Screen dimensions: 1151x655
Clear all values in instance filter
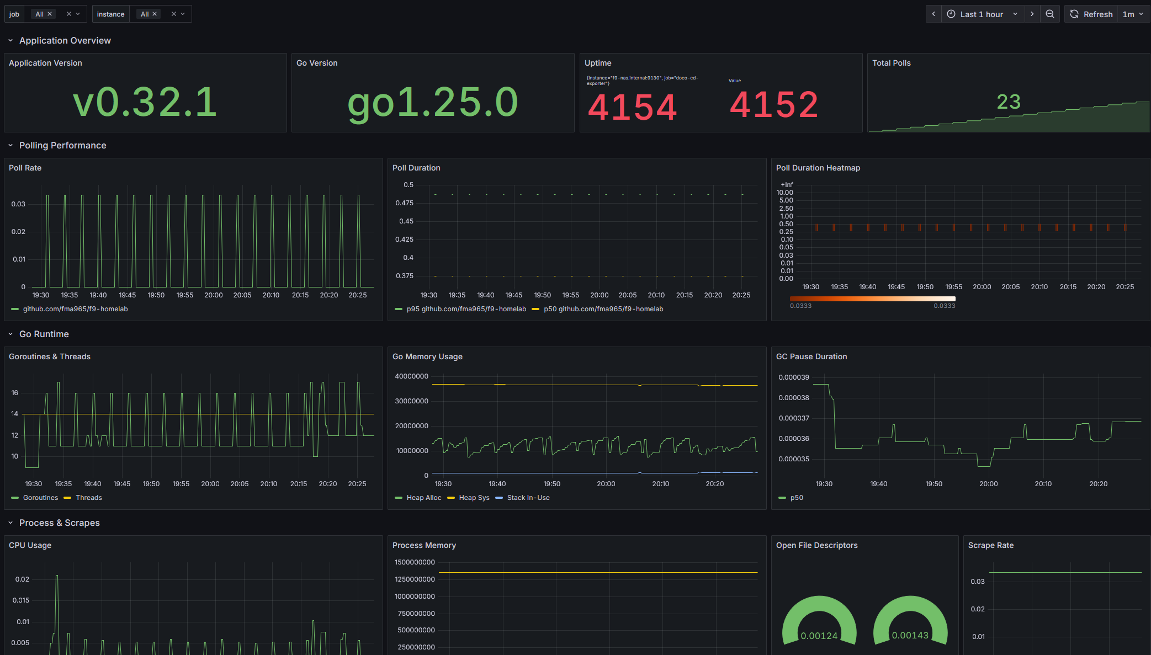click(x=174, y=14)
